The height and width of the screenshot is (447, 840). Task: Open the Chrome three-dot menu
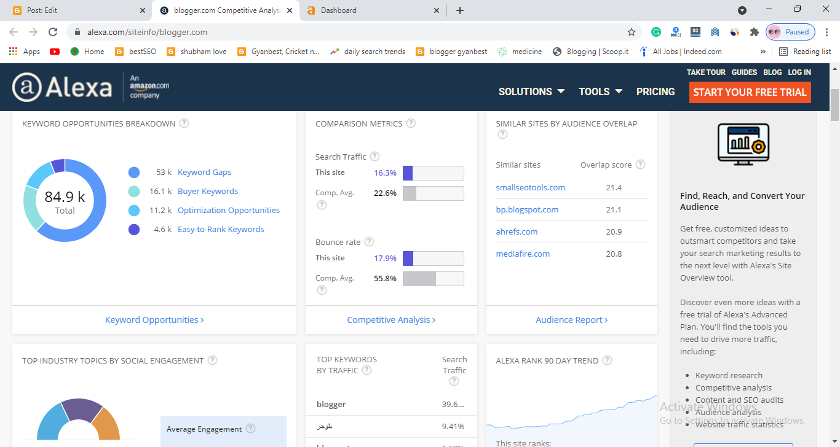click(828, 32)
